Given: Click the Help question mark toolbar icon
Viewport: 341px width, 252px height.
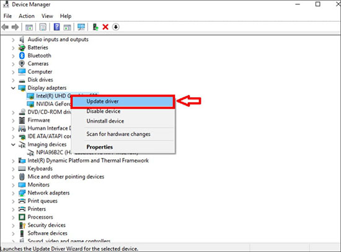Looking at the screenshot, I should tap(56, 27).
